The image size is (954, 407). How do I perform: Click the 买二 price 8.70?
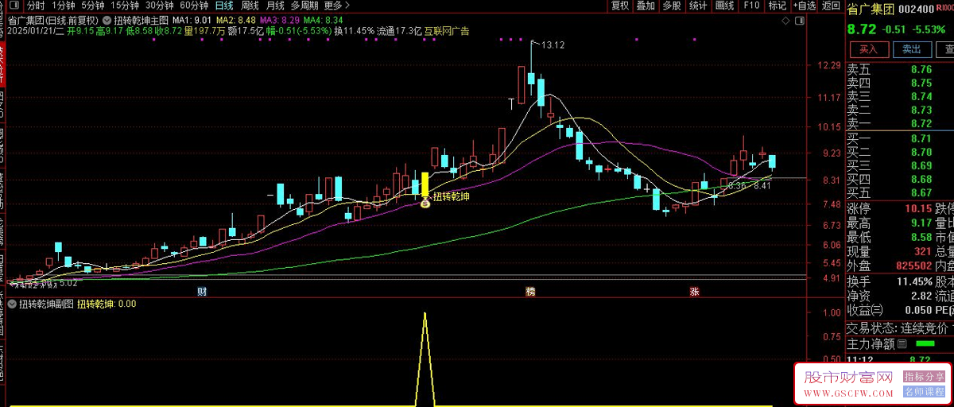pos(921,153)
